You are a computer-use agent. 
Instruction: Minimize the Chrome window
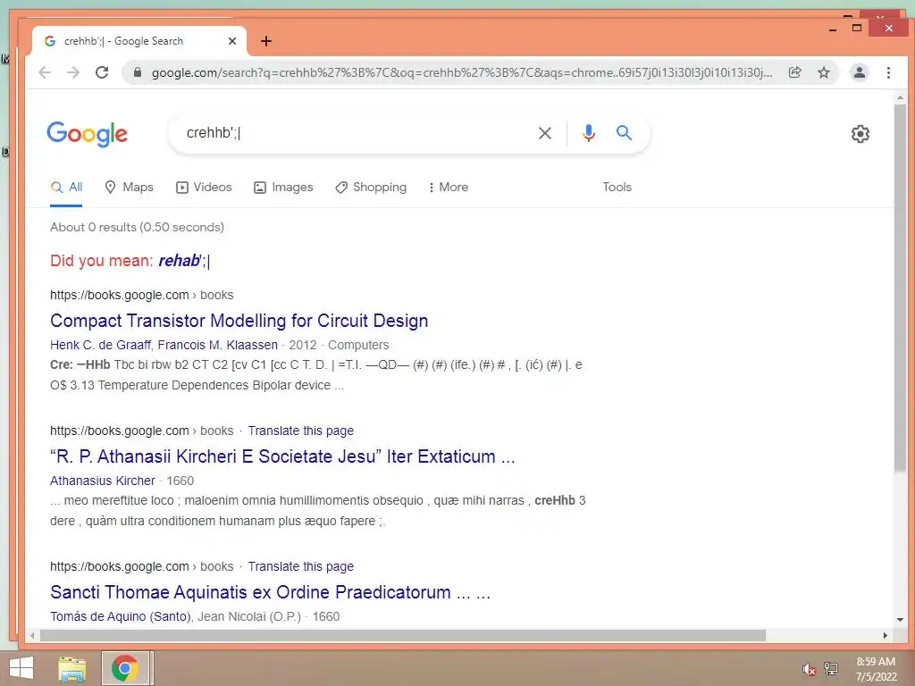click(833, 29)
